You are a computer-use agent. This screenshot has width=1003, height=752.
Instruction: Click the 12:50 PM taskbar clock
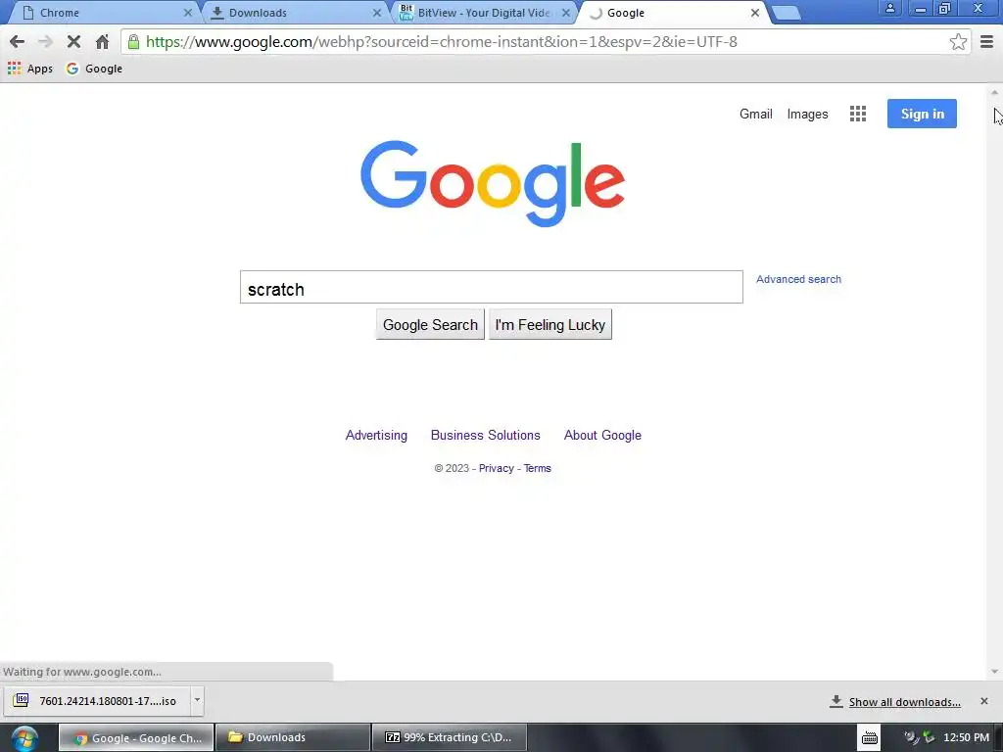click(x=966, y=738)
